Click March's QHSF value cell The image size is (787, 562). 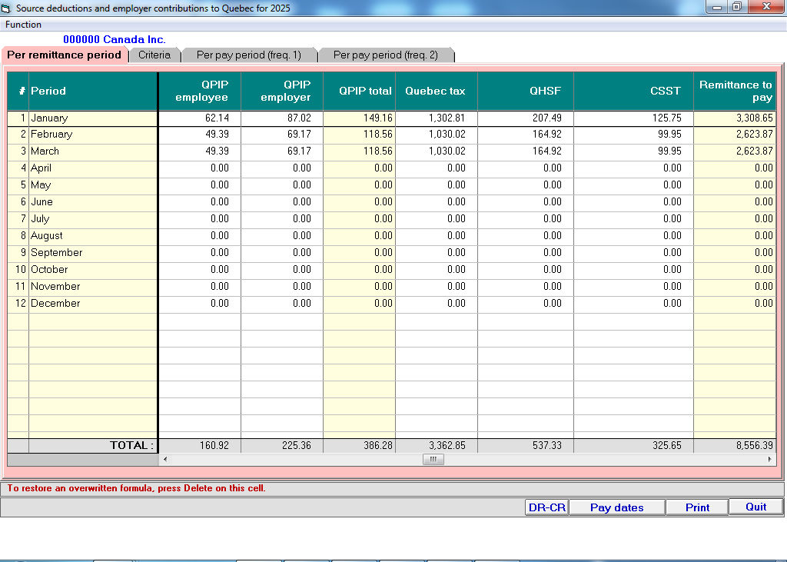click(x=526, y=151)
